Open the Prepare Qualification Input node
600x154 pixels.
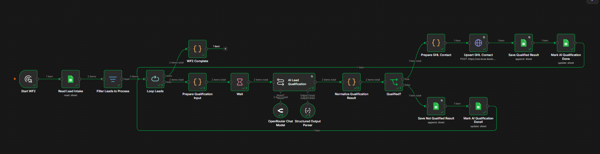pyautogui.click(x=197, y=82)
